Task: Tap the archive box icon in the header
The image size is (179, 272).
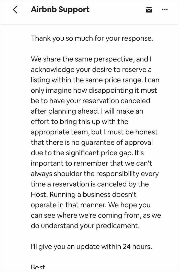Action: coord(149,10)
